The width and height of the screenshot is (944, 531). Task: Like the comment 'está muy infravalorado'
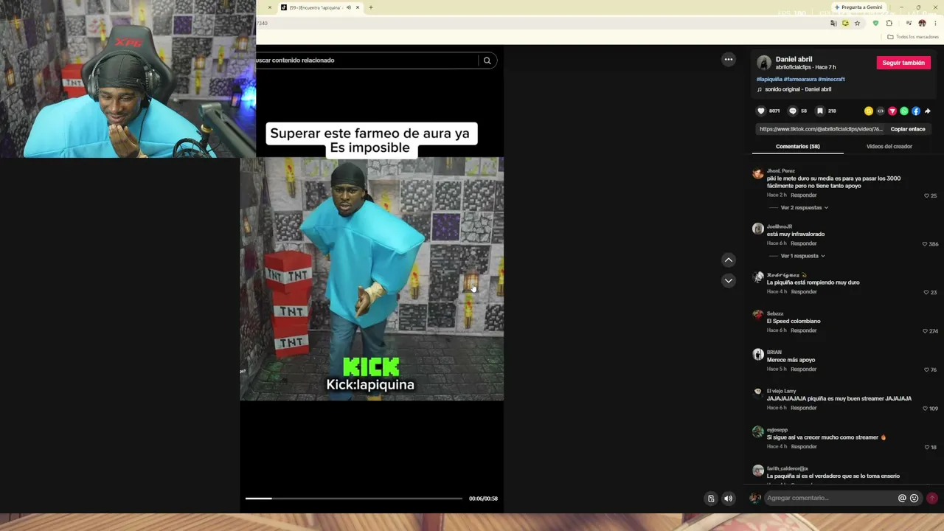[925, 244]
